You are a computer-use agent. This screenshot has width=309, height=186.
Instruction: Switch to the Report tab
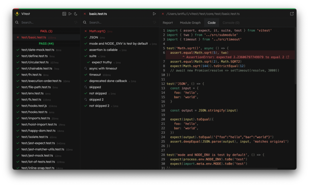tap(168, 23)
